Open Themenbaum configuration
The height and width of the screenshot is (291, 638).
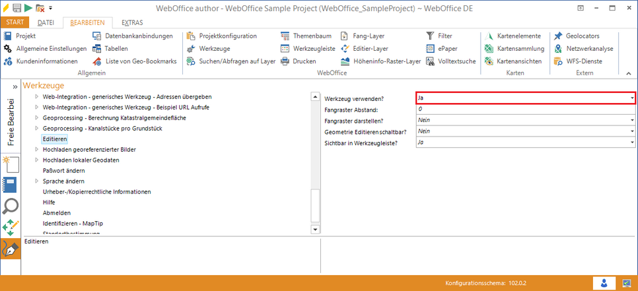(311, 36)
